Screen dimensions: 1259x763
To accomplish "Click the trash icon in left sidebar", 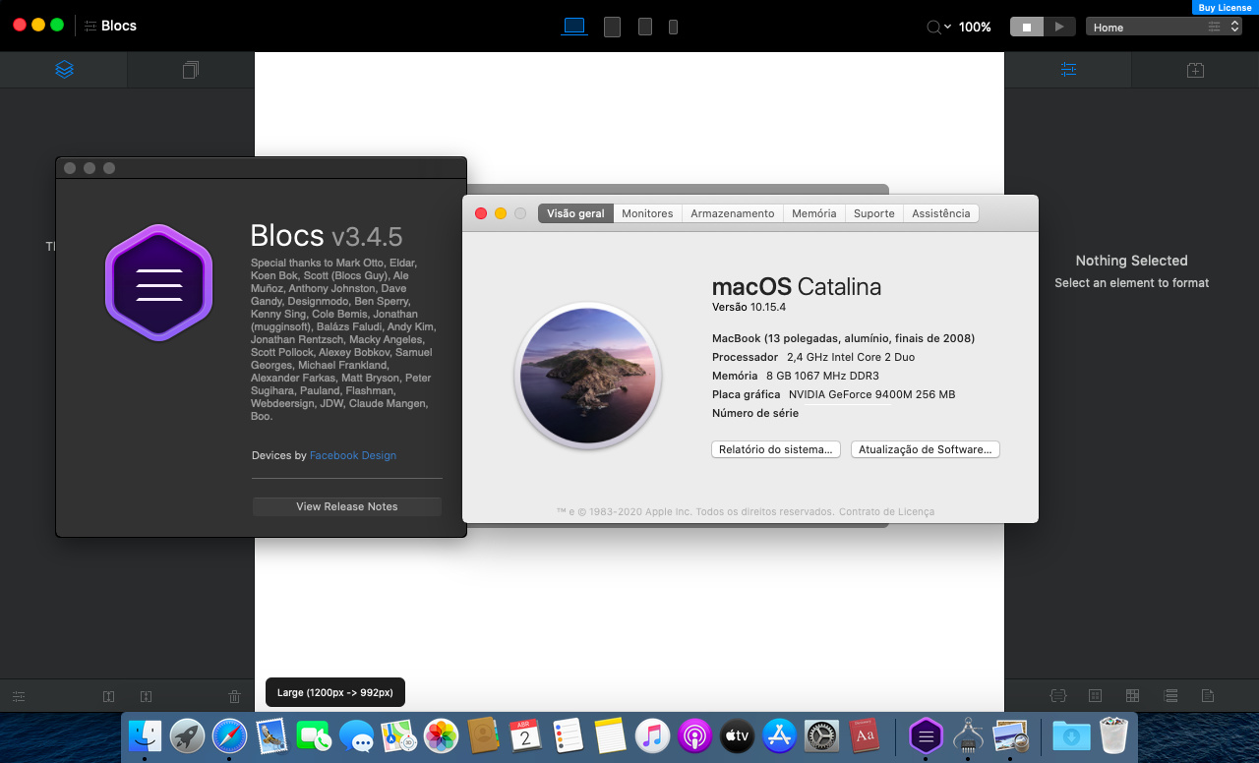I will pos(234,696).
